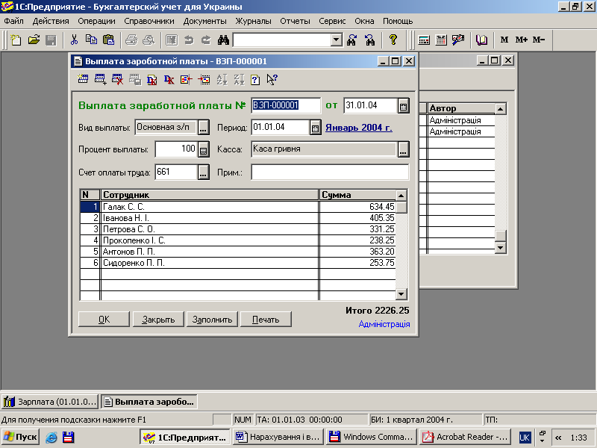Click the DK postings icon without page

pyautogui.click(x=169, y=79)
